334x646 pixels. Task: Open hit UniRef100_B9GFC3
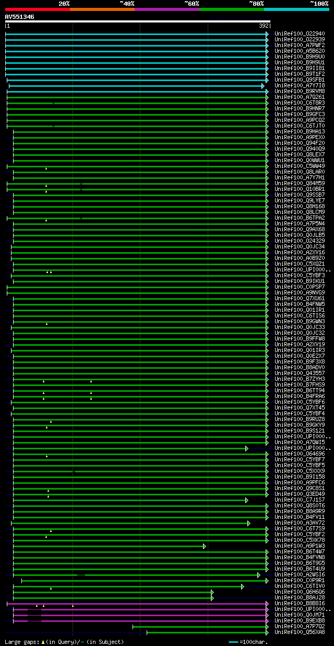point(300,115)
